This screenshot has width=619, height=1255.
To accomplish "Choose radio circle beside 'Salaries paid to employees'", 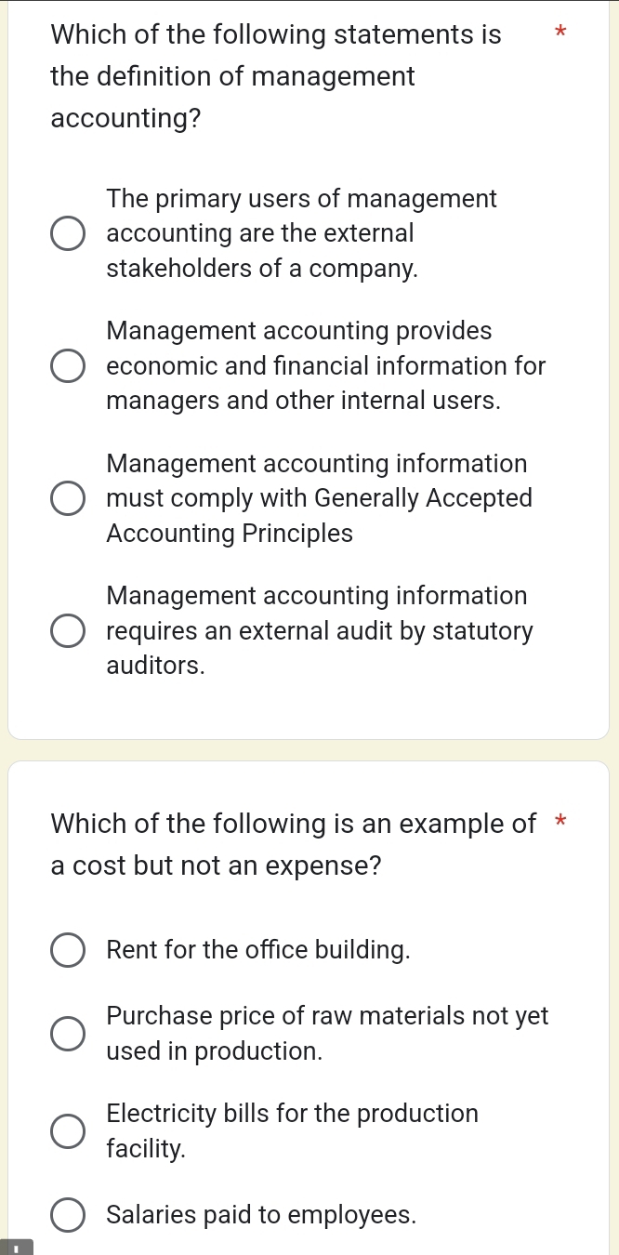I will point(67,1216).
